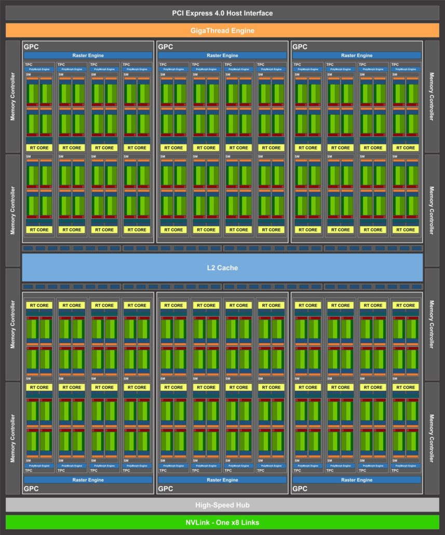Select the GPC label of the lower-right cluster

pos(300,489)
